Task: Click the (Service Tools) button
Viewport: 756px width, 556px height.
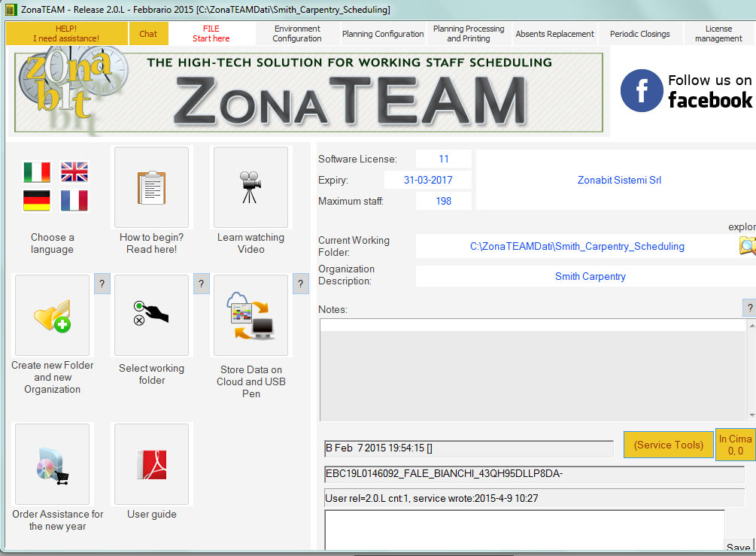Action: pyautogui.click(x=668, y=445)
